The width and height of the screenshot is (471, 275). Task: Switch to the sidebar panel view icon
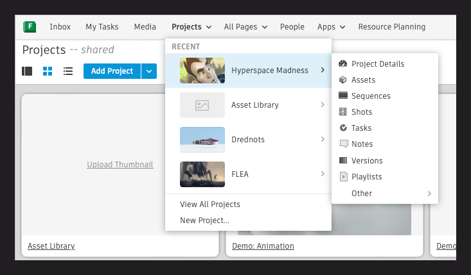[x=27, y=71]
